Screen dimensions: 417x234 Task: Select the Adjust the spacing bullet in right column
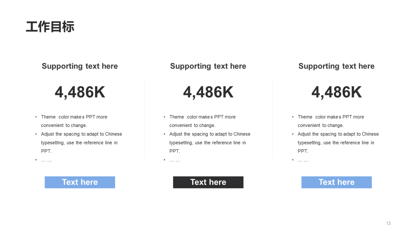[338, 142]
